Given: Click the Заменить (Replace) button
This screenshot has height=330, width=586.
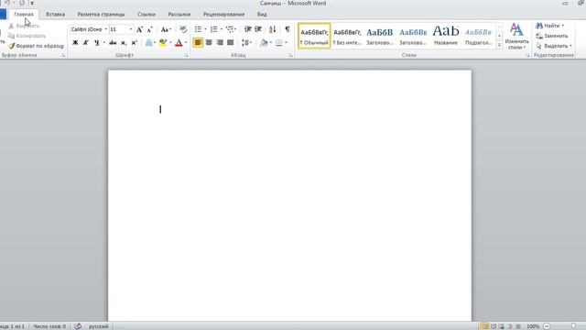Looking at the screenshot, I should tap(551, 36).
